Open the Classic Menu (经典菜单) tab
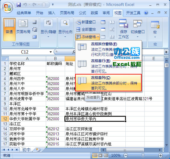Viewport: 170px width, 159px height. tap(24, 13)
